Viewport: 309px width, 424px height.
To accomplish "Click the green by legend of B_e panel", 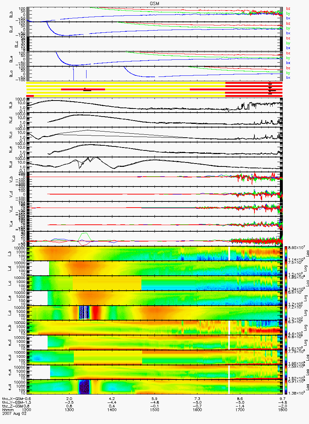I will (x=288, y=58).
